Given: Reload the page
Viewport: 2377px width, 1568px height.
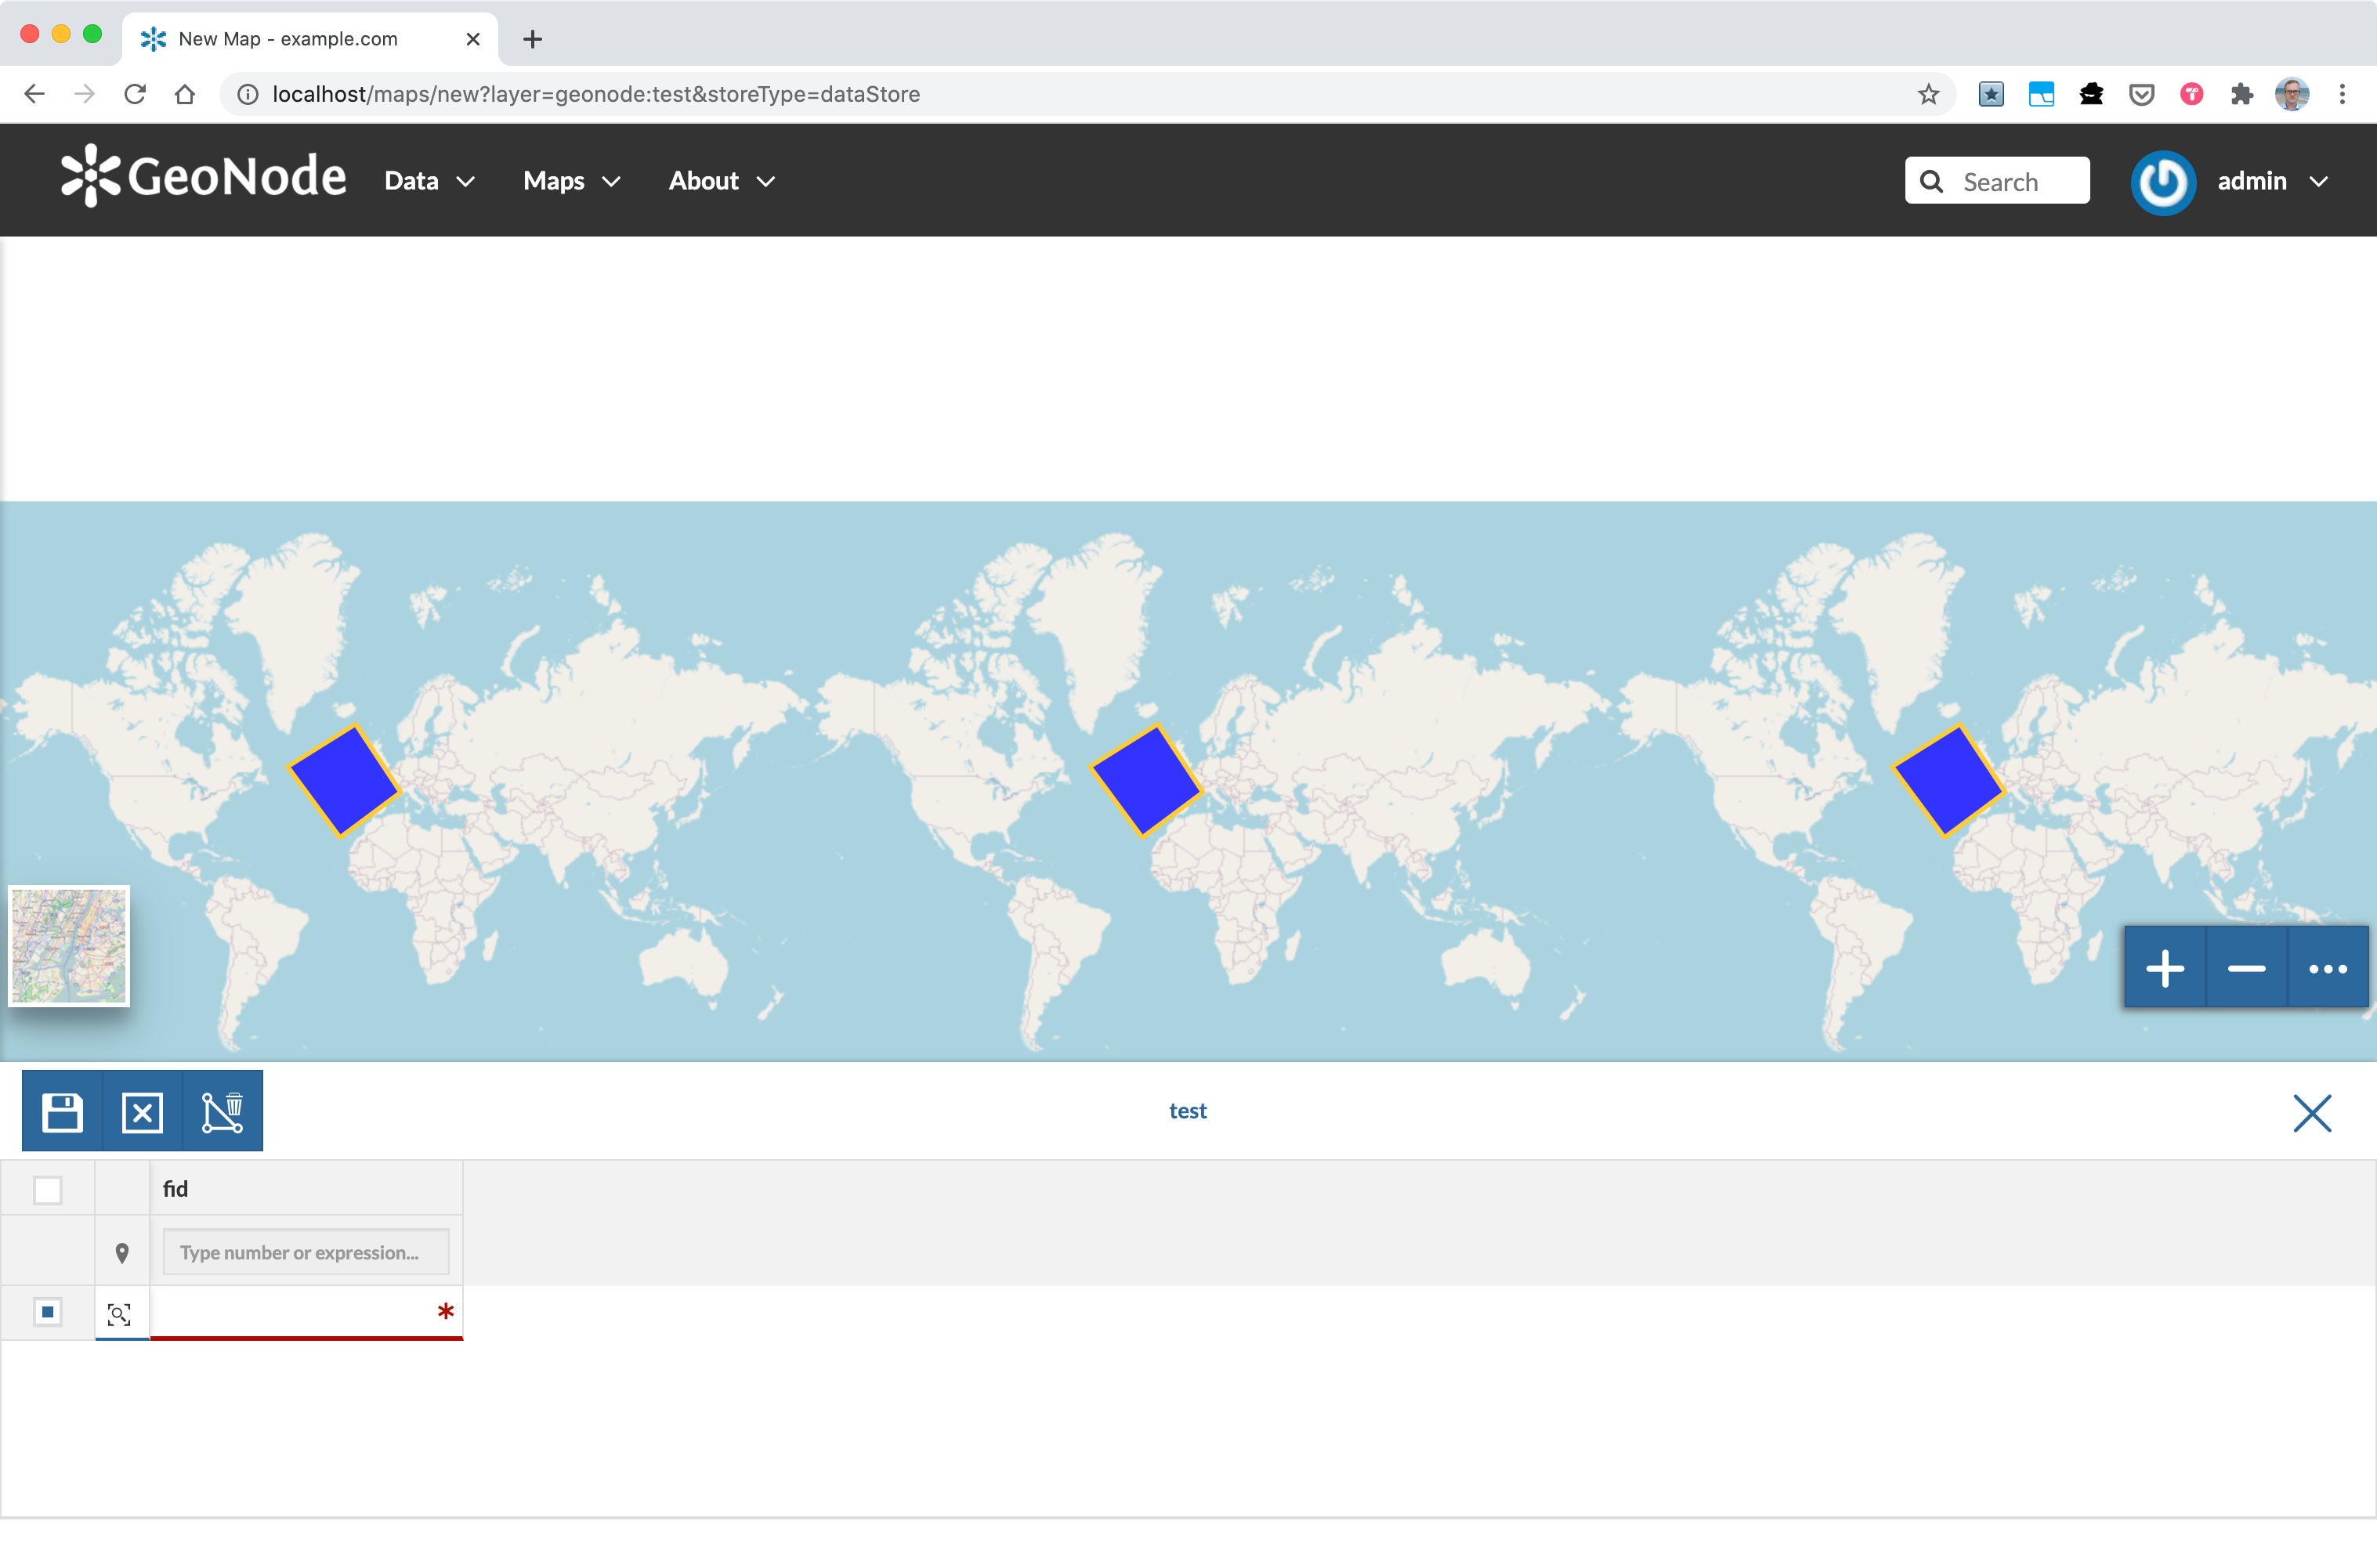Looking at the screenshot, I should coord(135,93).
